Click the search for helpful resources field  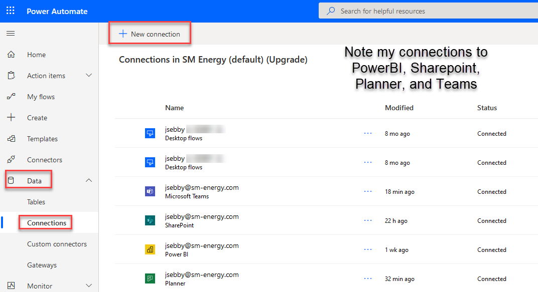point(401,10)
